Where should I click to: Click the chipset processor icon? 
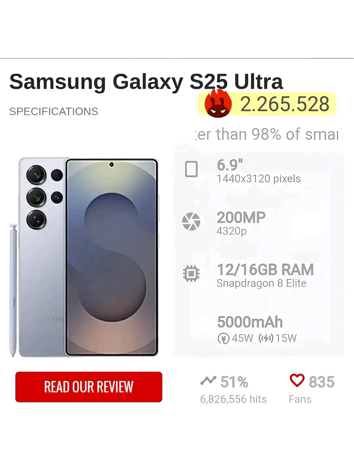tap(191, 273)
